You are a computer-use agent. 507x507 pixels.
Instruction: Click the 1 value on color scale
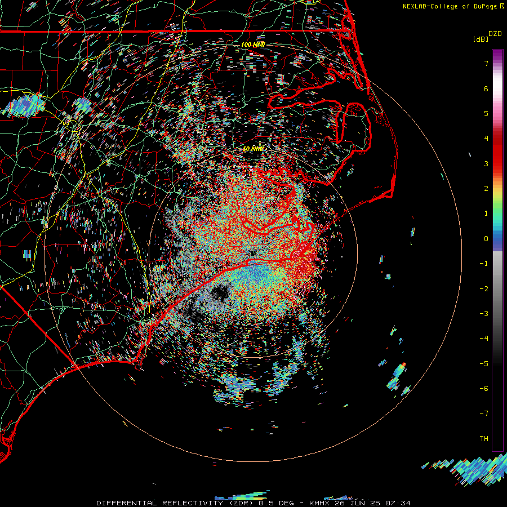pyautogui.click(x=486, y=214)
